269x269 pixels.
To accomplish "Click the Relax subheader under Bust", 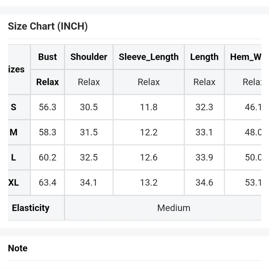I will click(48, 82).
